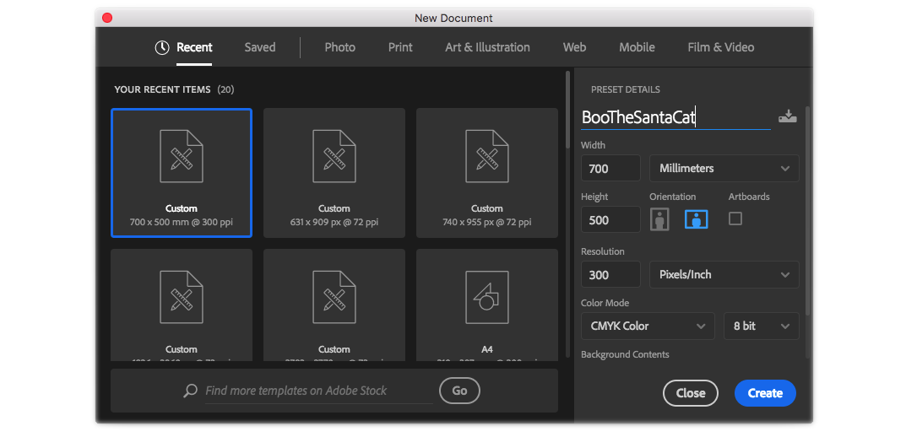Image resolution: width=906 pixels, height=437 pixels.
Task: Click the Go button for Adobe Stock
Action: coord(459,391)
